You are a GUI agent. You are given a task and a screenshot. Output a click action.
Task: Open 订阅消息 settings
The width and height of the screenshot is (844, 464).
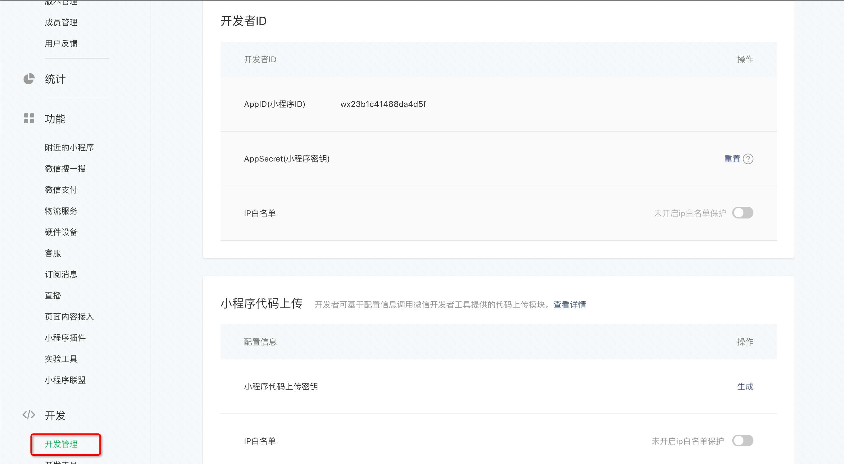[61, 274]
